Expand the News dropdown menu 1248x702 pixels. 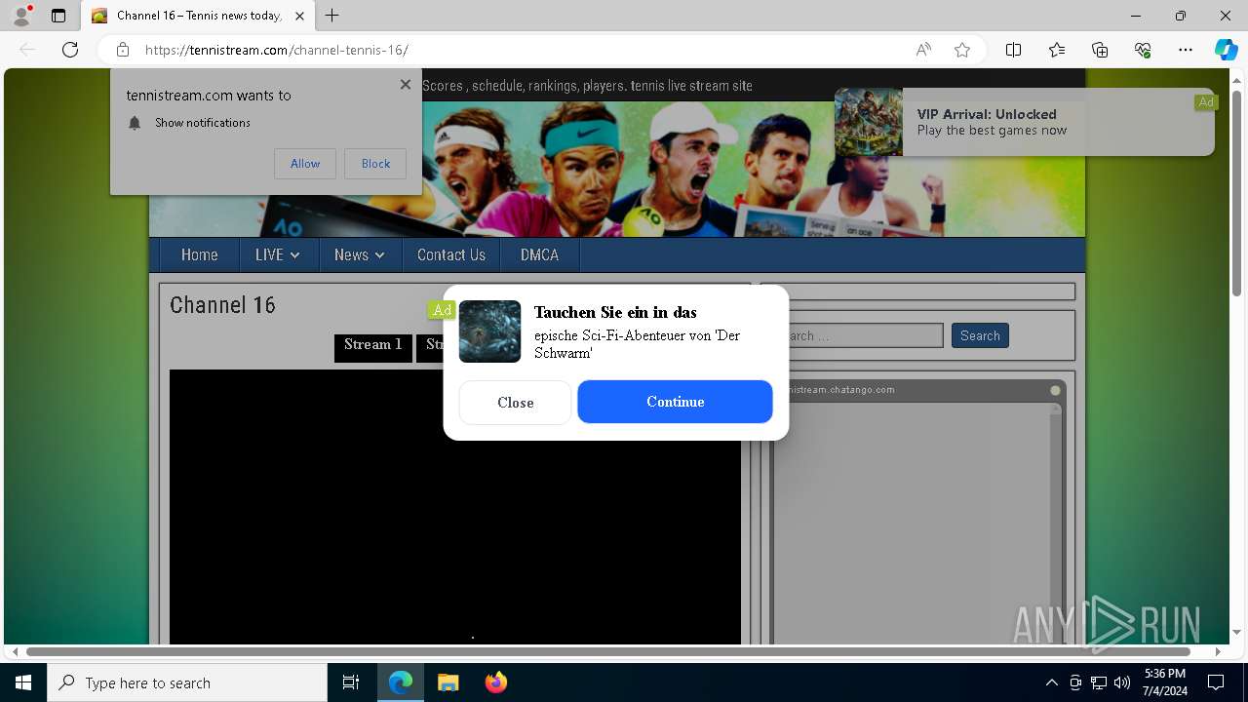click(360, 254)
